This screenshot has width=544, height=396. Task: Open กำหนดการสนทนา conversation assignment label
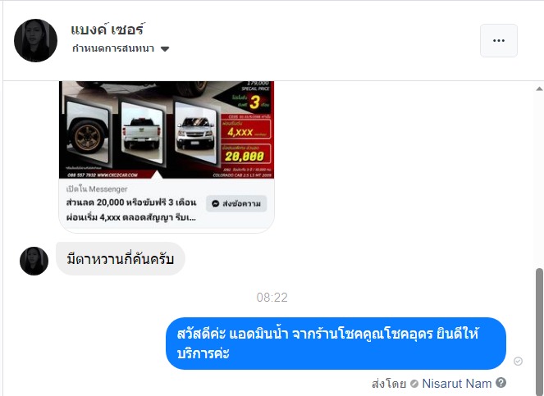[x=113, y=48]
